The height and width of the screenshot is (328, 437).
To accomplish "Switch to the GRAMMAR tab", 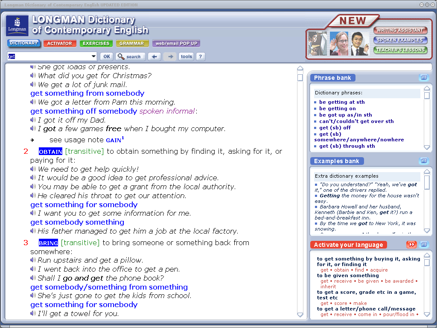I will (x=132, y=43).
